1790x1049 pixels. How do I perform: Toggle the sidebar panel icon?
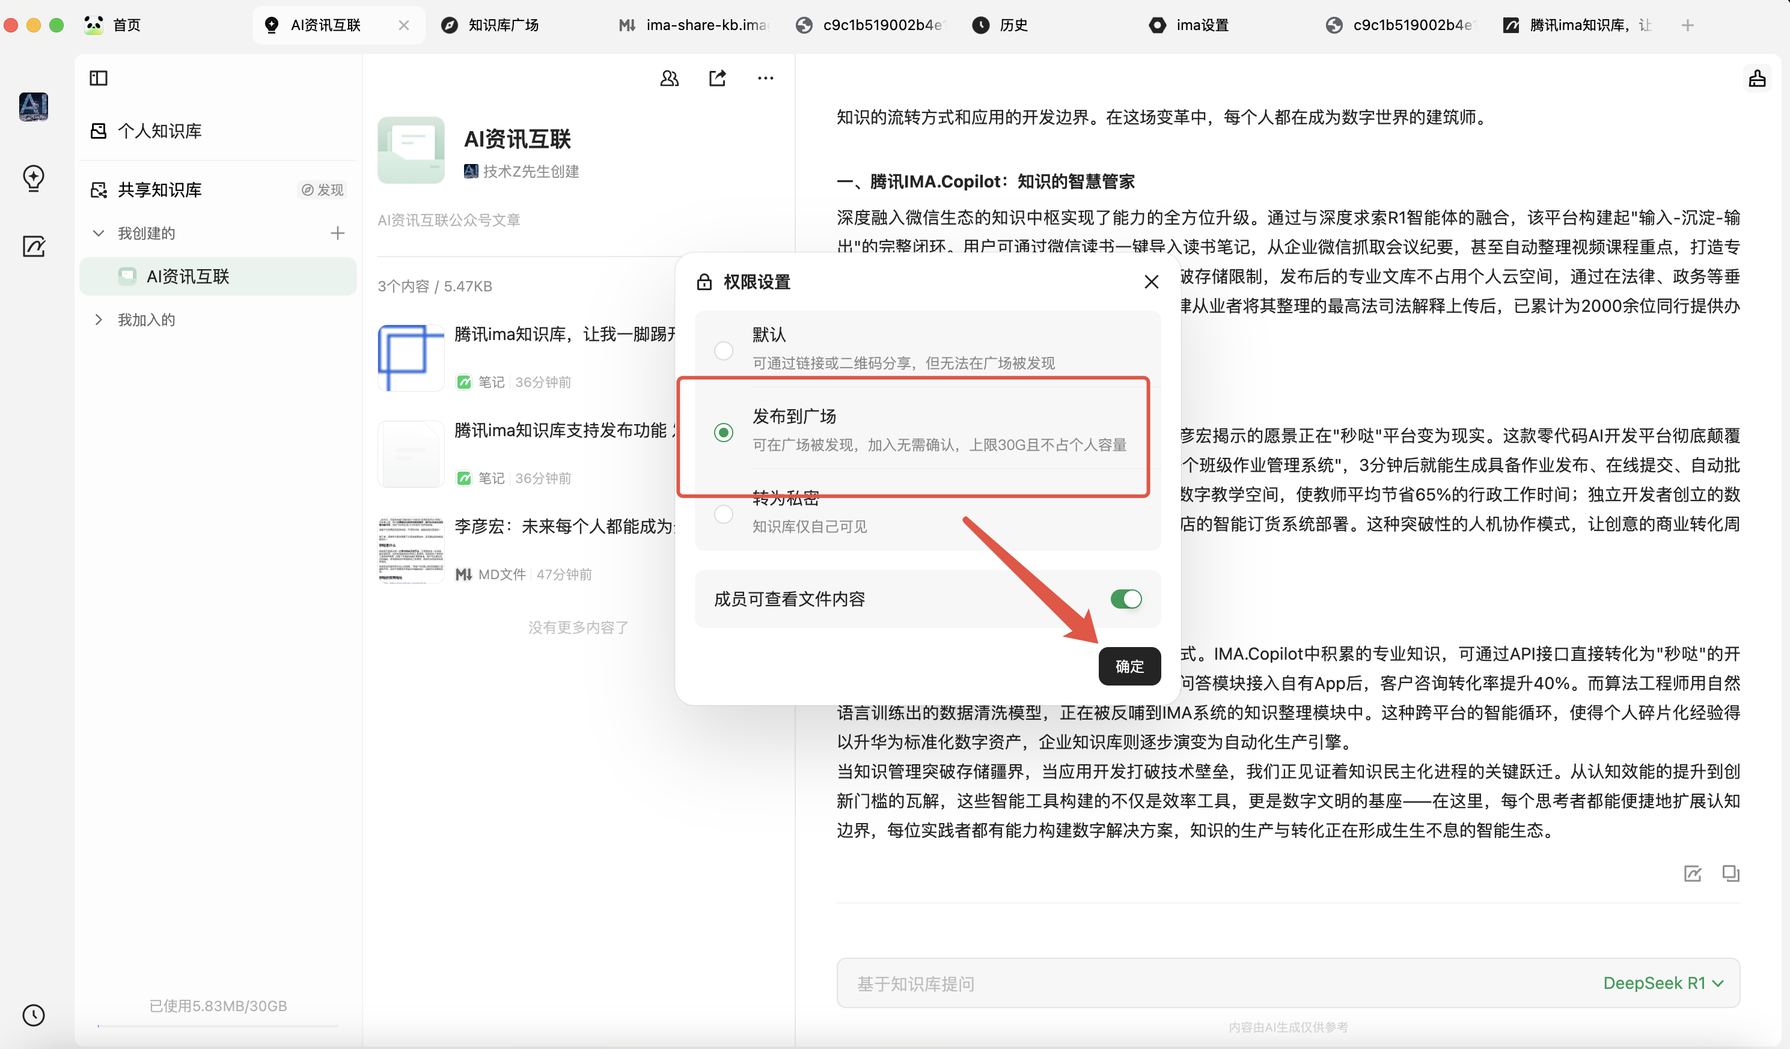coord(99,78)
